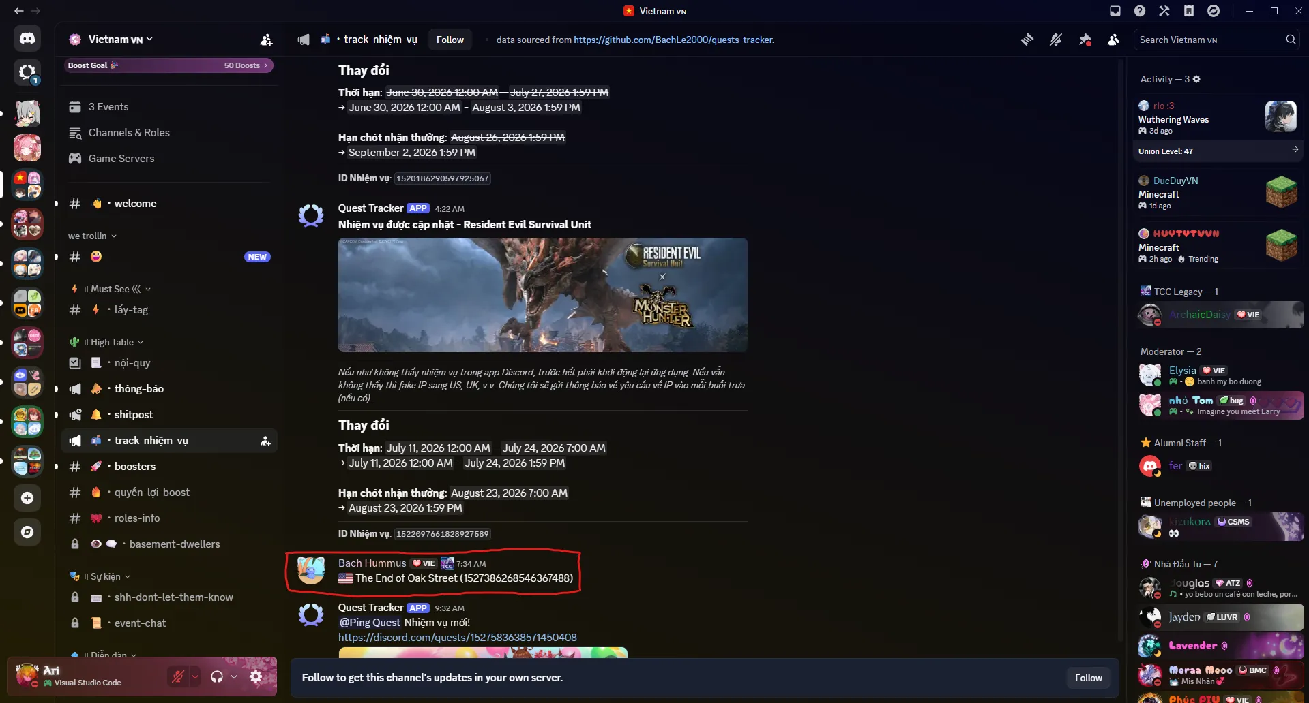Click the @Ping Quest mention
1309x703 pixels.
370,623
